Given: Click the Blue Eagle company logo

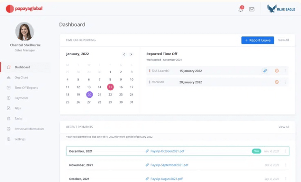Looking at the screenshot, I should 281,8.
